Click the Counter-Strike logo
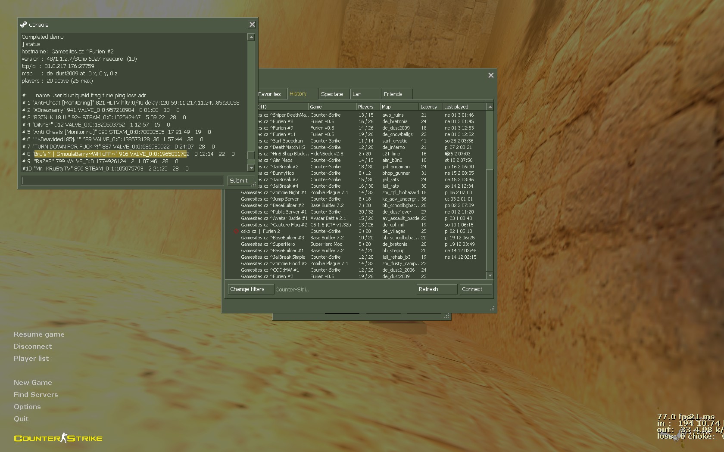The image size is (724, 452). [x=58, y=438]
